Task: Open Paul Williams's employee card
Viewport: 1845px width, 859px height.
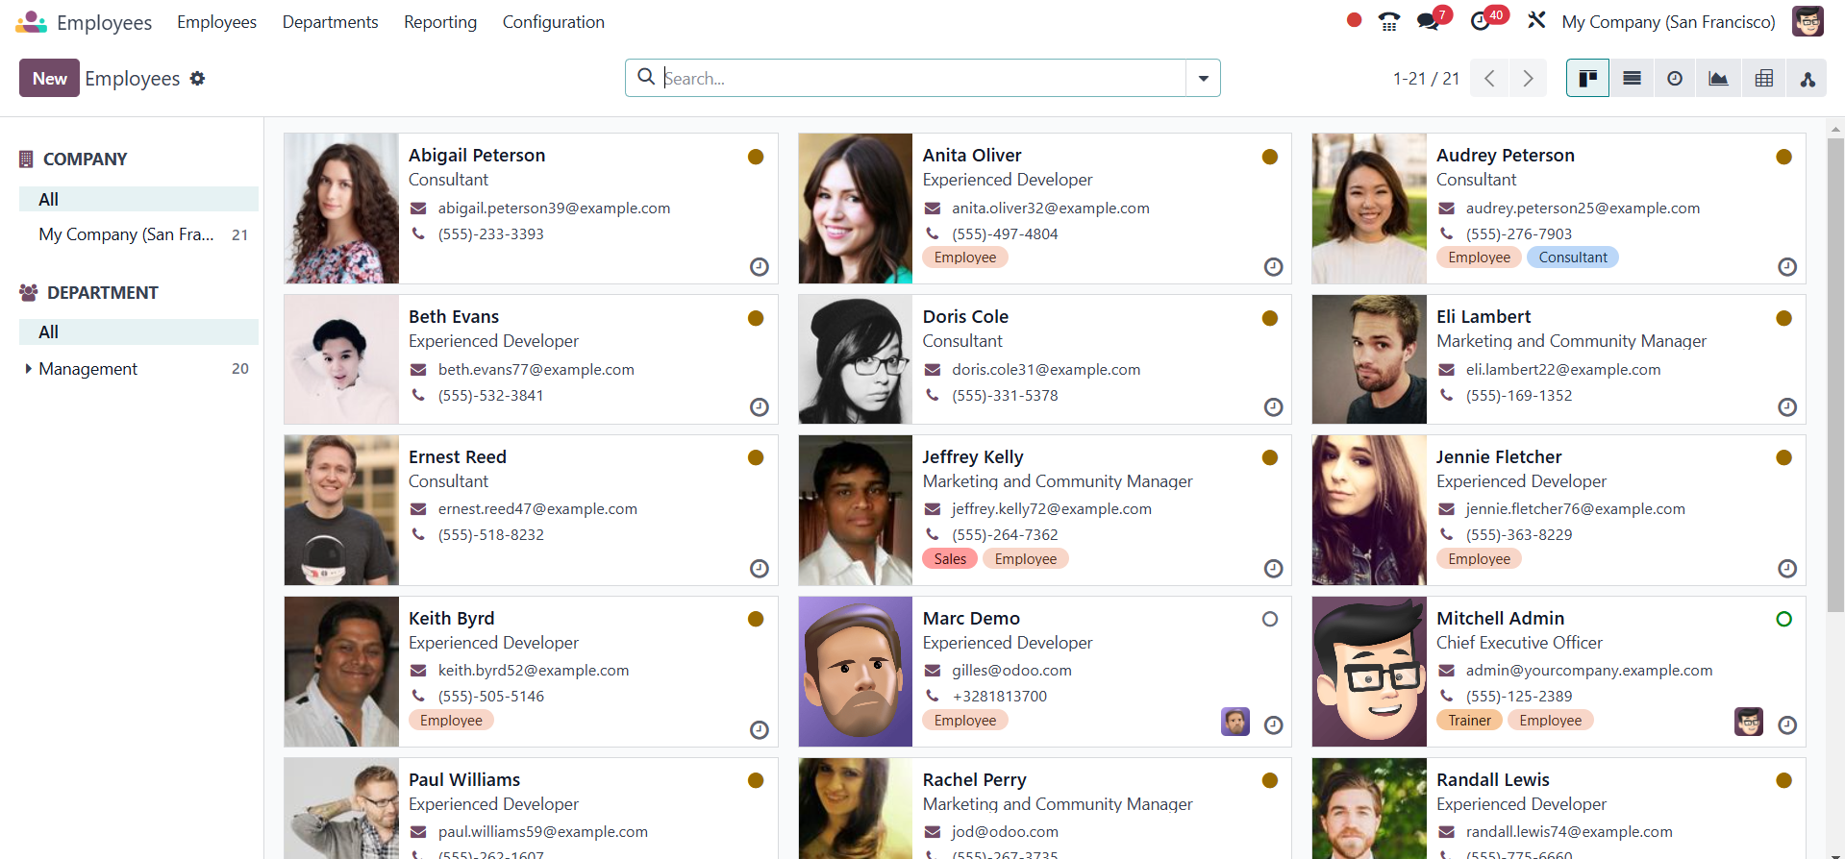Action: (x=531, y=808)
